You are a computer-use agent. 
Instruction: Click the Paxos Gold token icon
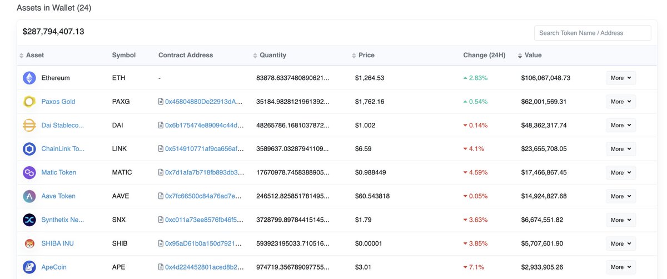coord(29,102)
